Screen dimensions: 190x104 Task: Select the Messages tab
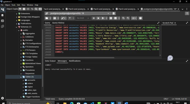point(62,61)
